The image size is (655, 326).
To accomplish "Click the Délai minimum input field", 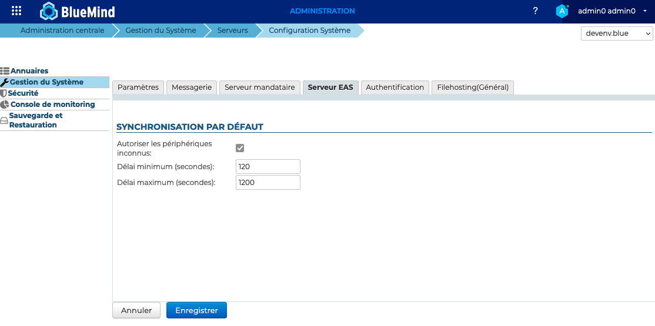I will 268,167.
